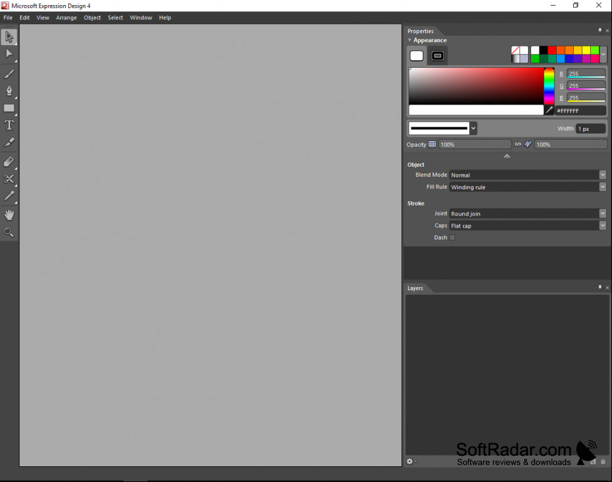Select the Selection arrow tool
612x482 pixels.
pos(9,37)
